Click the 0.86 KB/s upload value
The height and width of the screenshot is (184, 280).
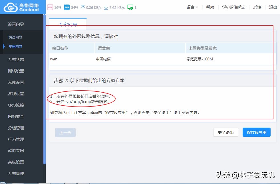point(94,7)
